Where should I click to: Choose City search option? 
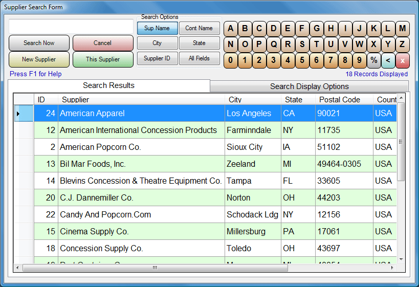coord(157,43)
